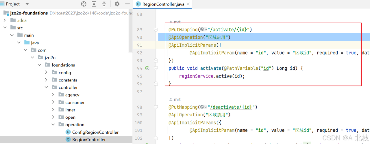Screen dimensions: 370x144
Task: Click the consumer package folder icon
Action: [x=61, y=102]
